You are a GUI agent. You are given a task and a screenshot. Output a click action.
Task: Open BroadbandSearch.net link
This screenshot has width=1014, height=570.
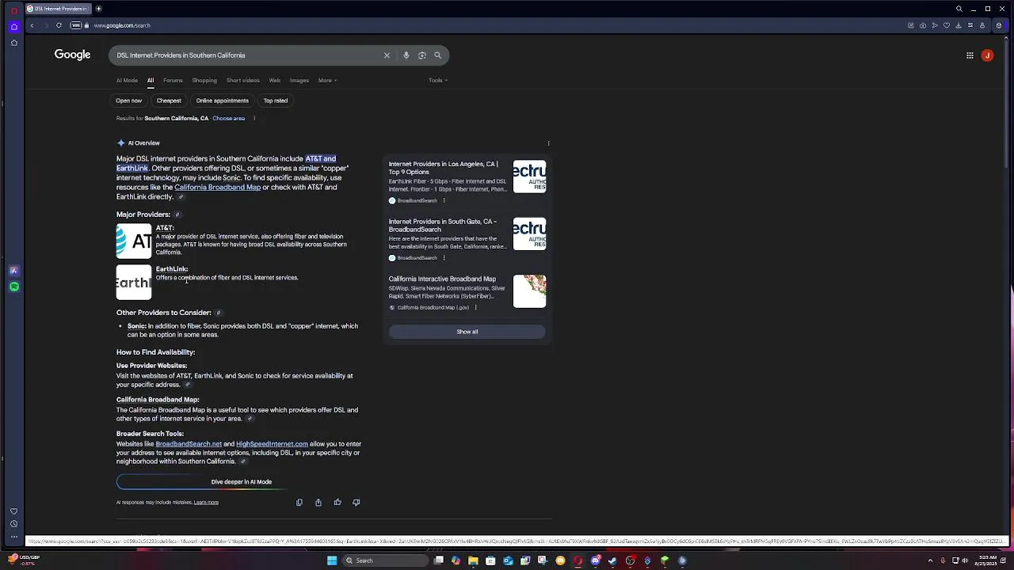189,444
